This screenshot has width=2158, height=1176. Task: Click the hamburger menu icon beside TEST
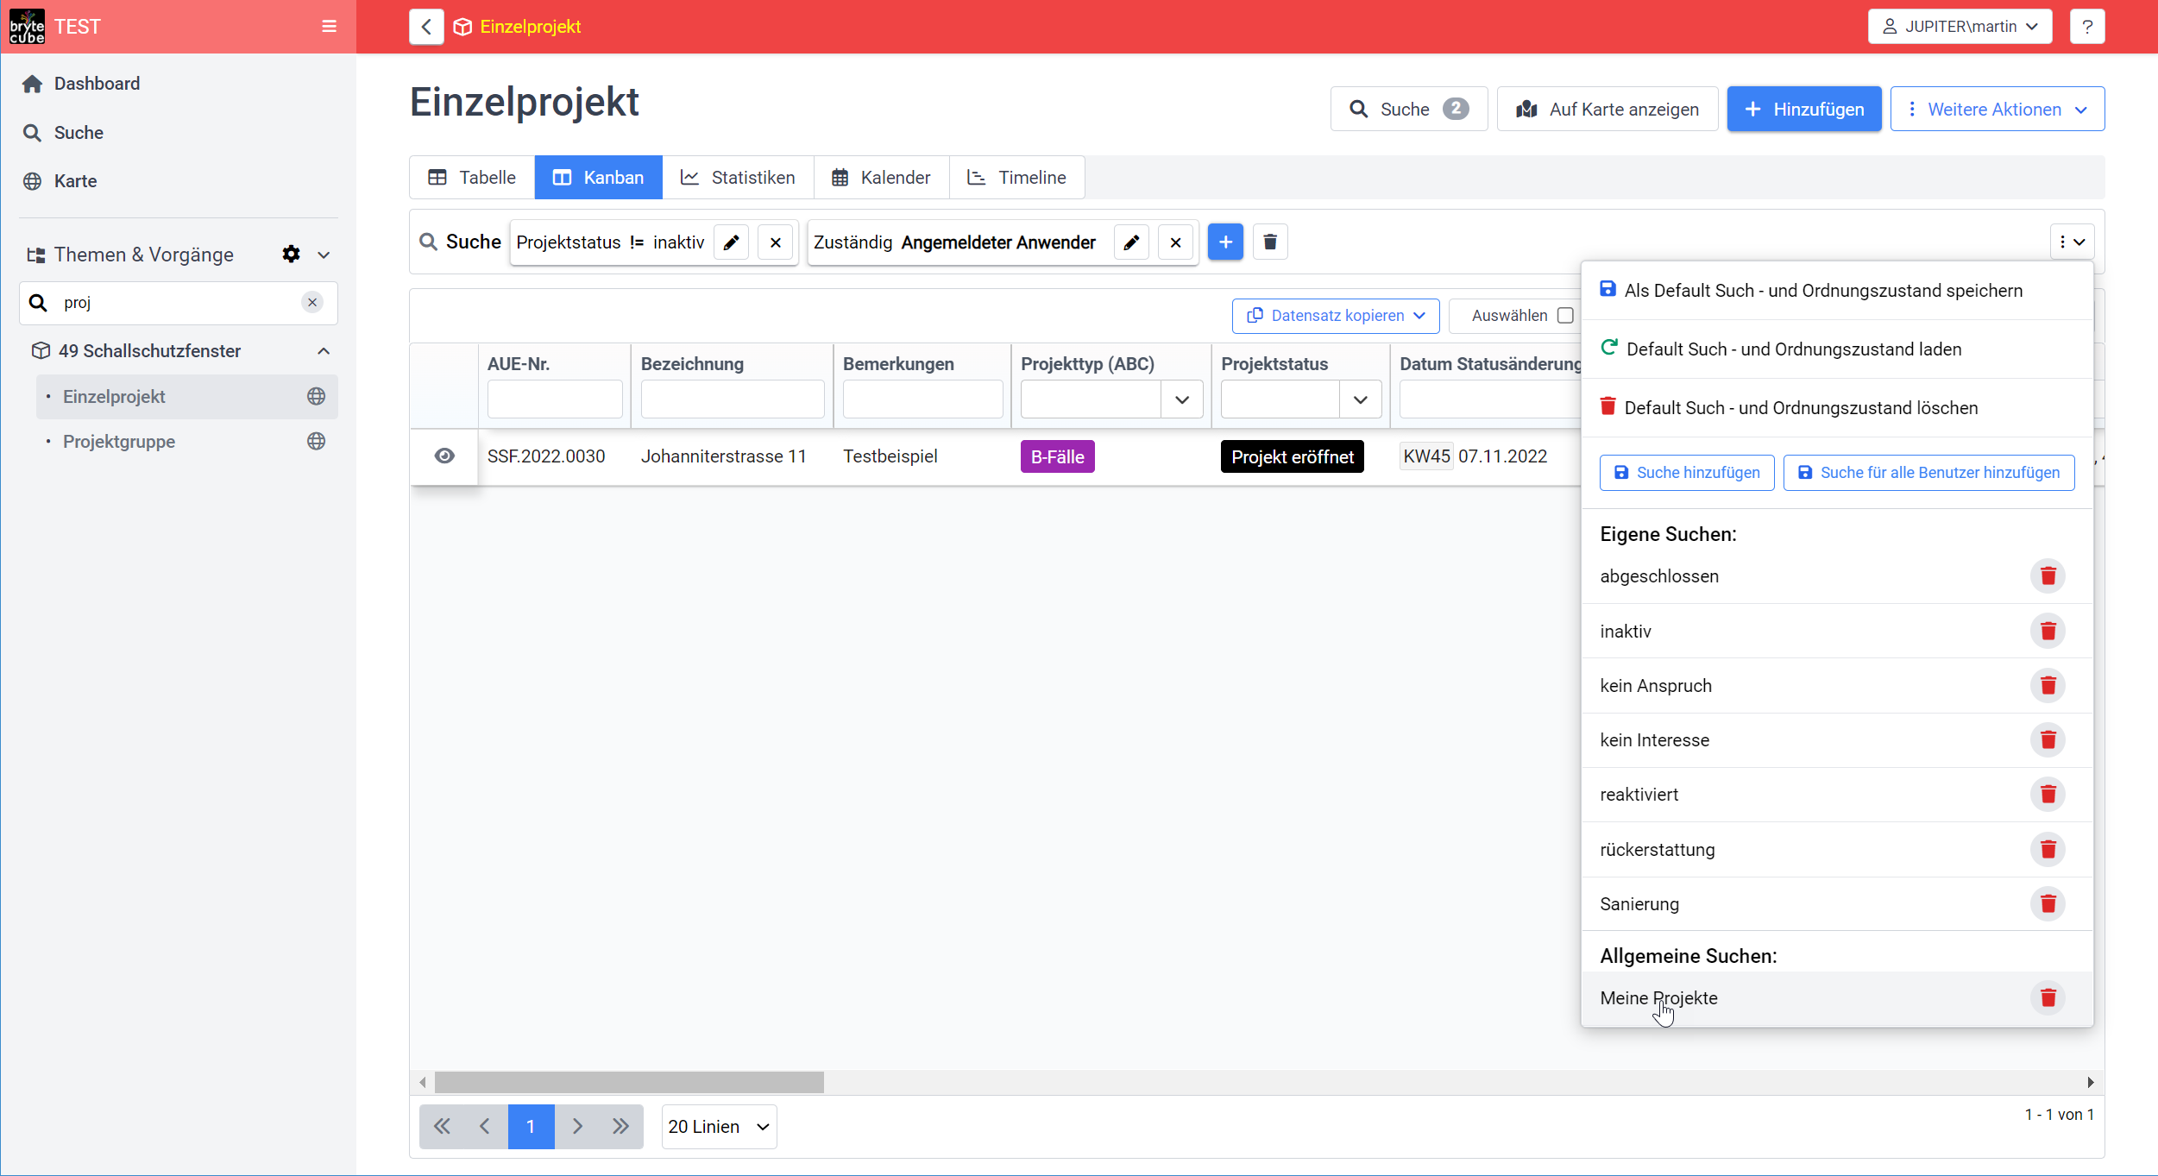(x=329, y=27)
